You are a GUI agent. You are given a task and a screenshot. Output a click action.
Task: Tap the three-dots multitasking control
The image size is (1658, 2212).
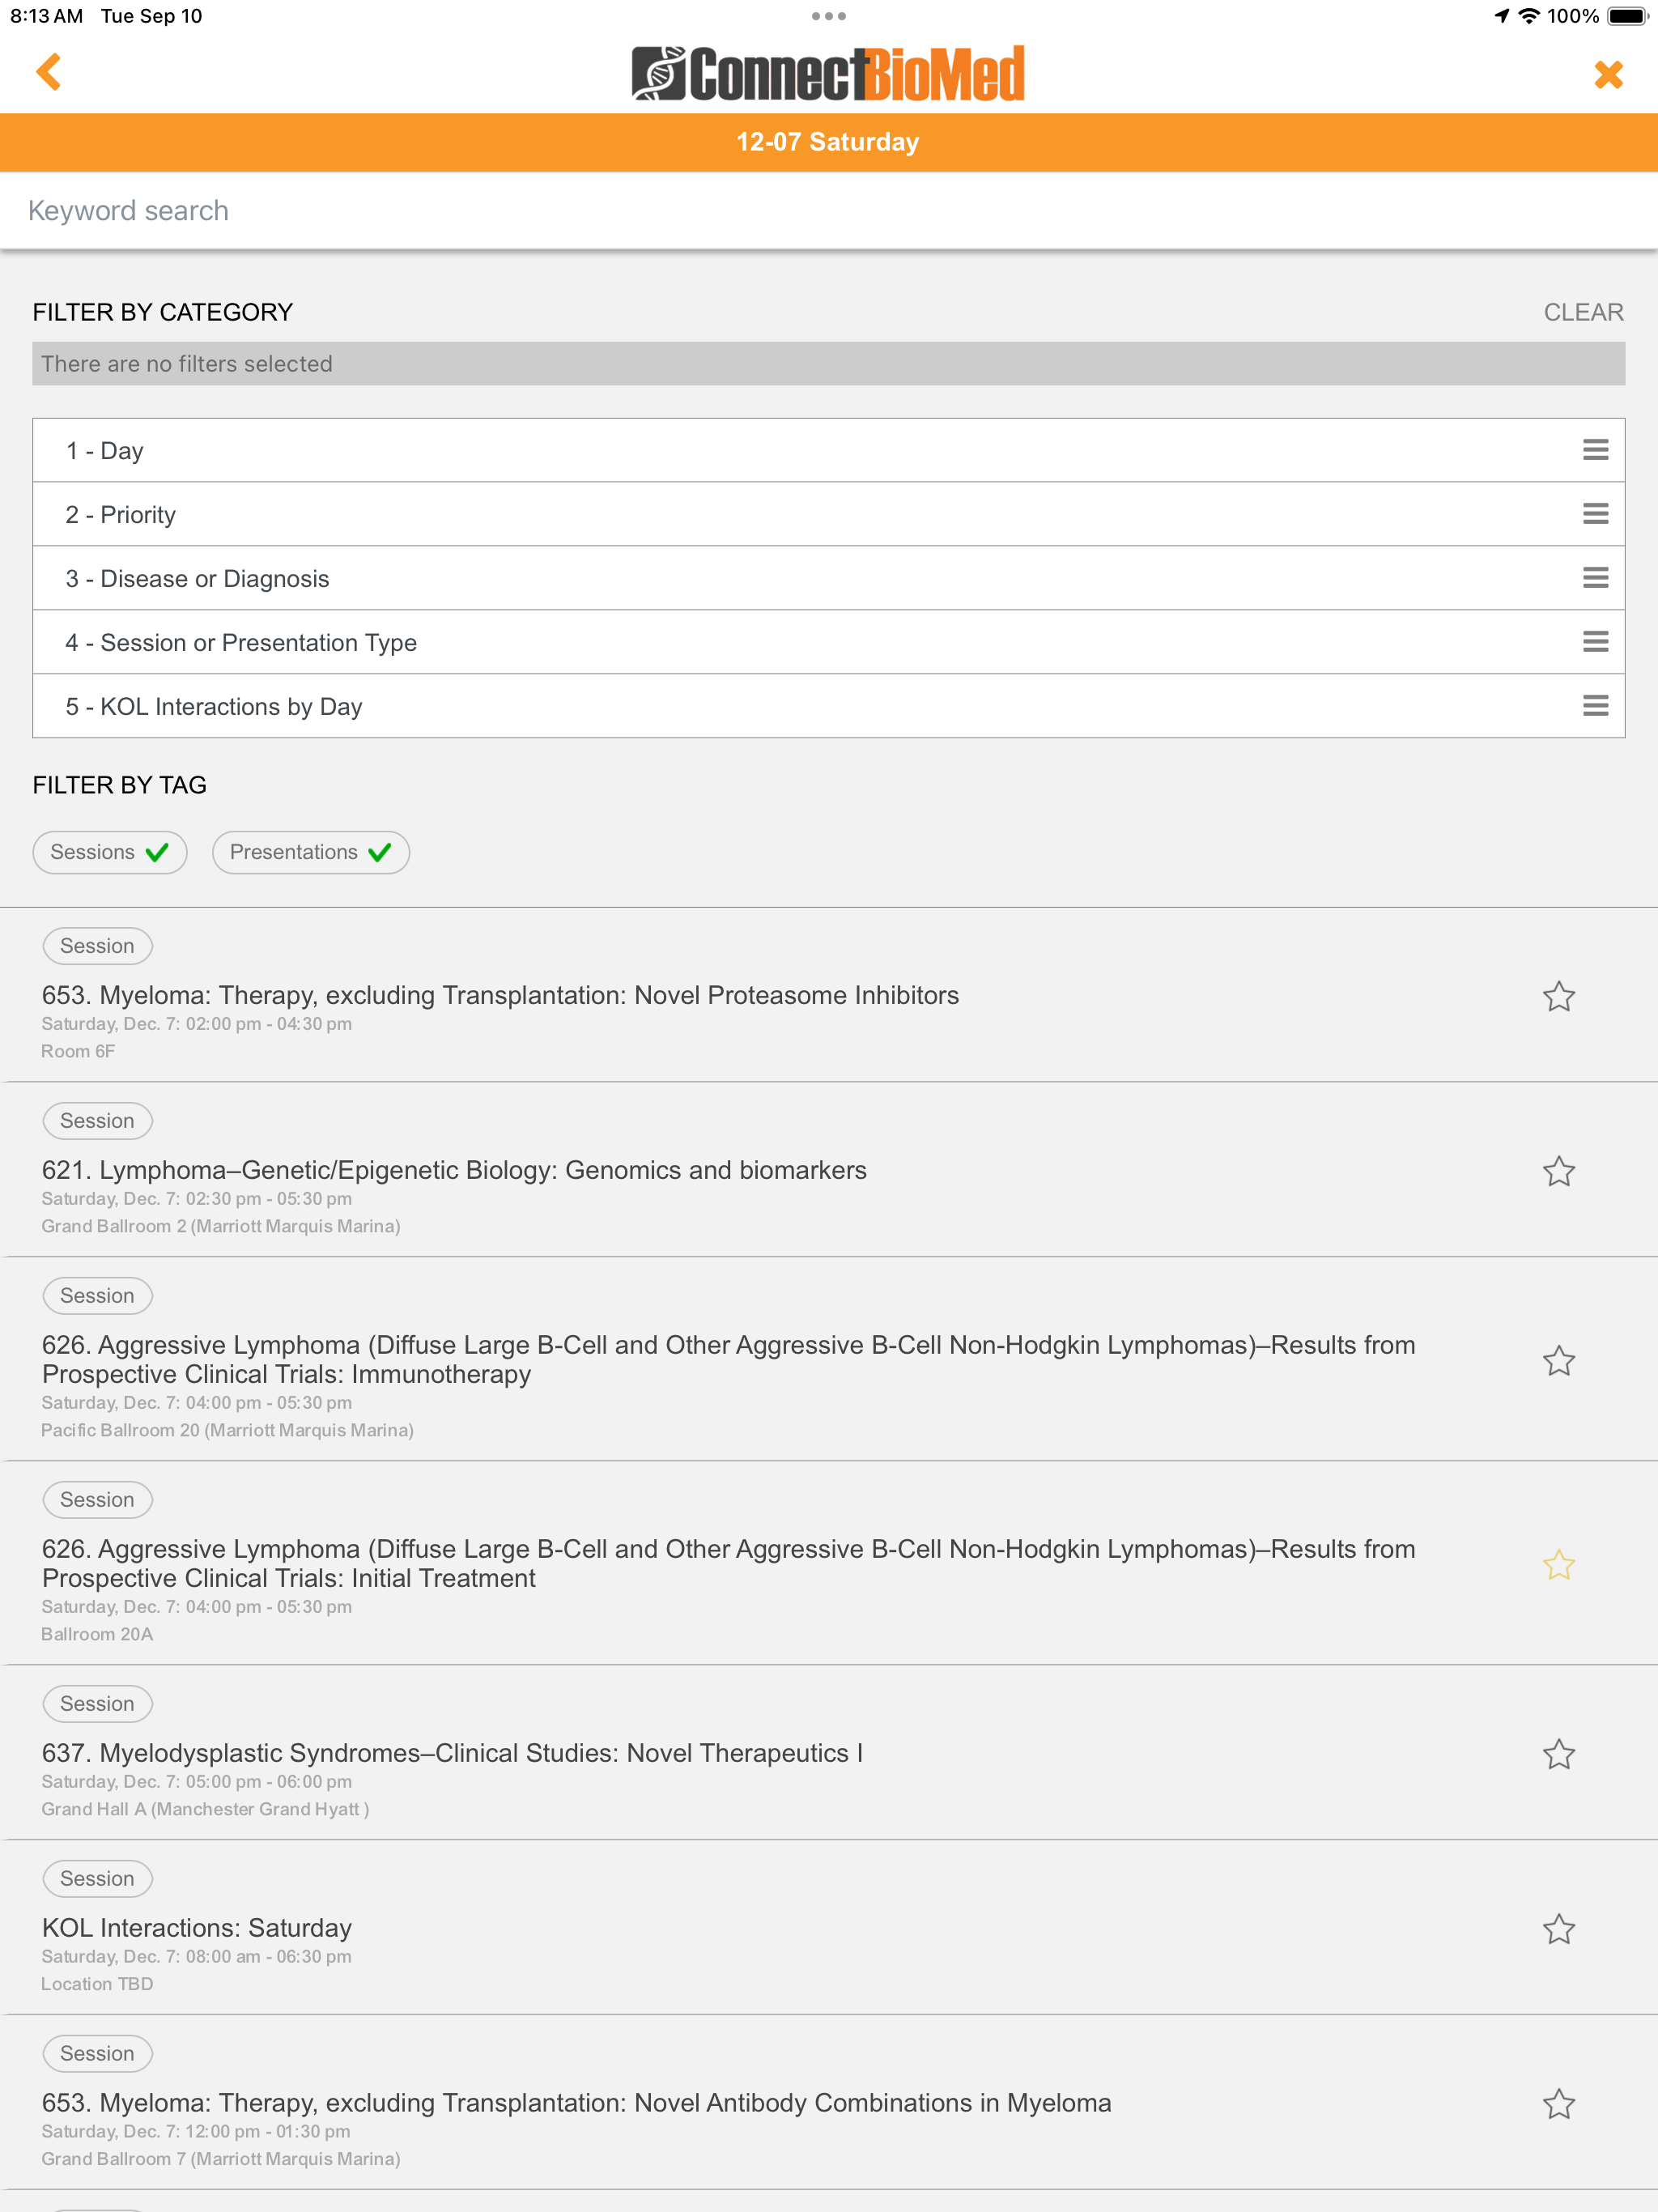pyautogui.click(x=829, y=16)
